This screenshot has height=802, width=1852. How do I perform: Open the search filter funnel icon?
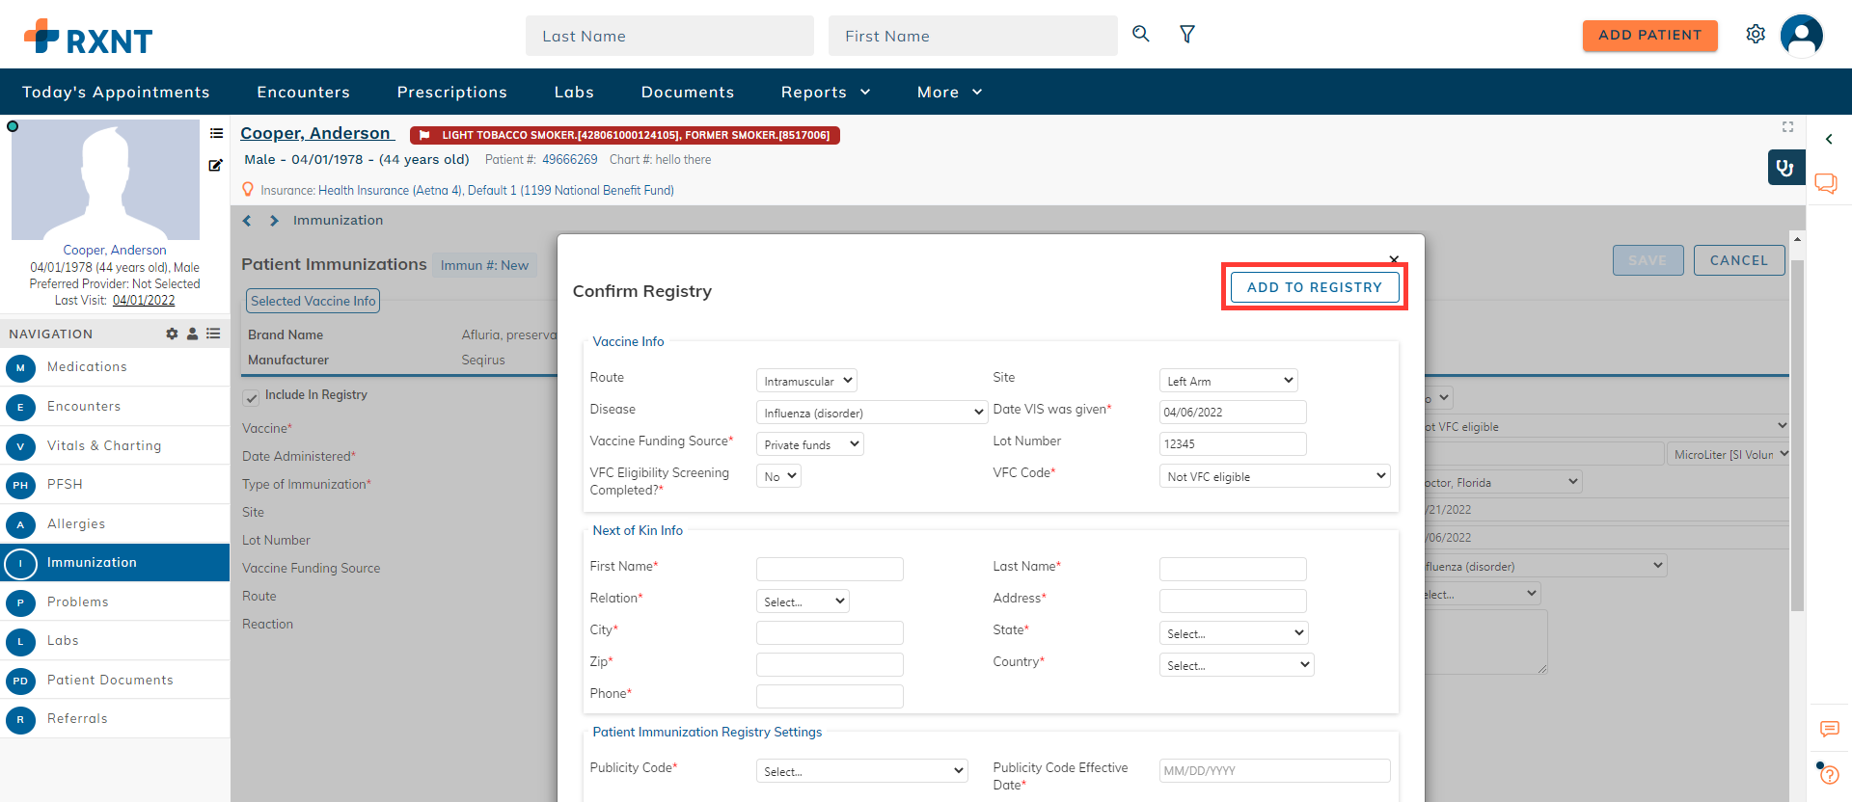point(1187,34)
